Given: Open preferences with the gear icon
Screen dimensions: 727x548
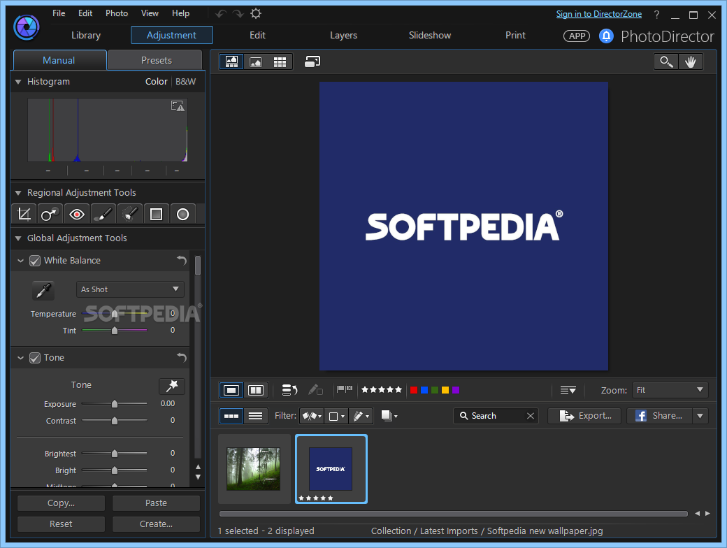Looking at the screenshot, I should [256, 13].
